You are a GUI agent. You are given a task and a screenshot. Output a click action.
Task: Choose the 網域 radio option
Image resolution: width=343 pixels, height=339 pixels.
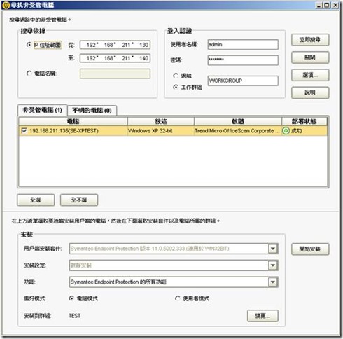tap(176, 76)
